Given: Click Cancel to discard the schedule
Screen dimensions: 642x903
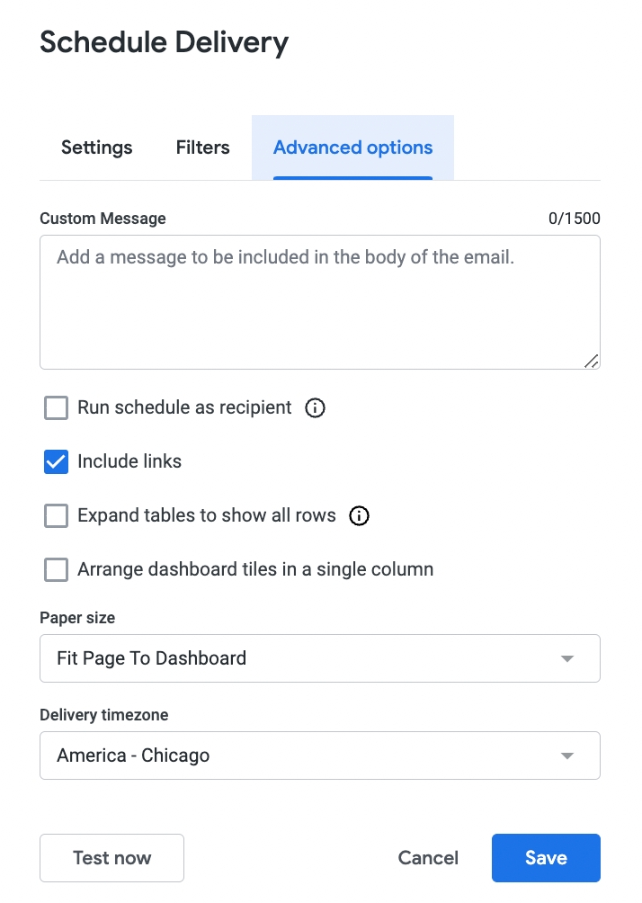Looking at the screenshot, I should [x=428, y=858].
